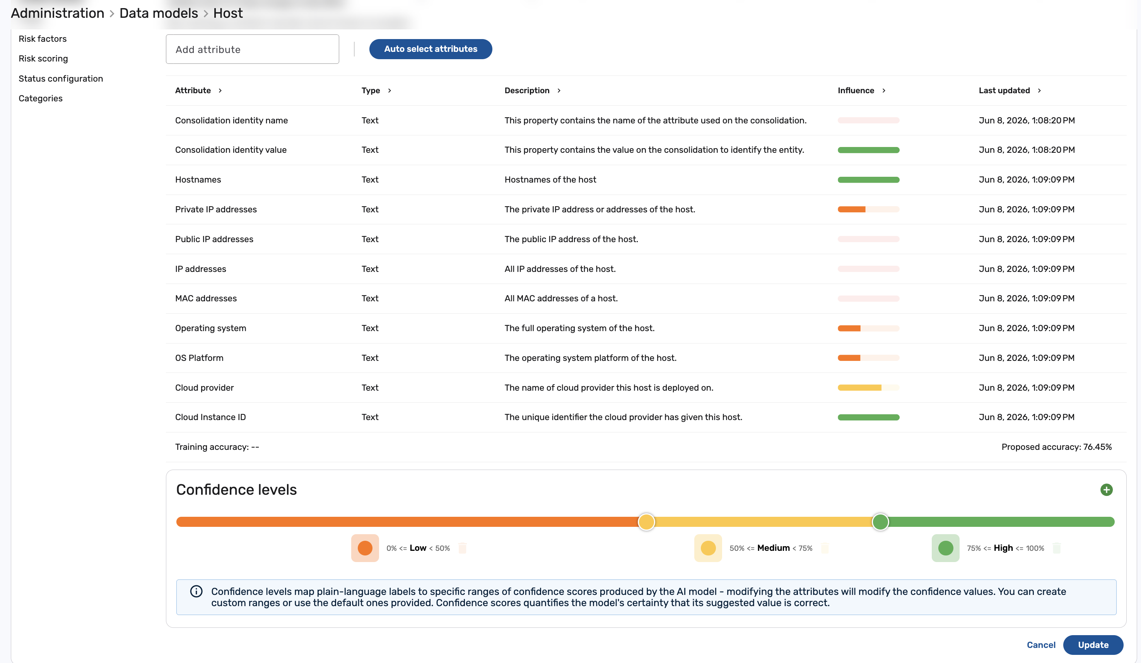Sort by Last updated column chevron

tap(1039, 91)
